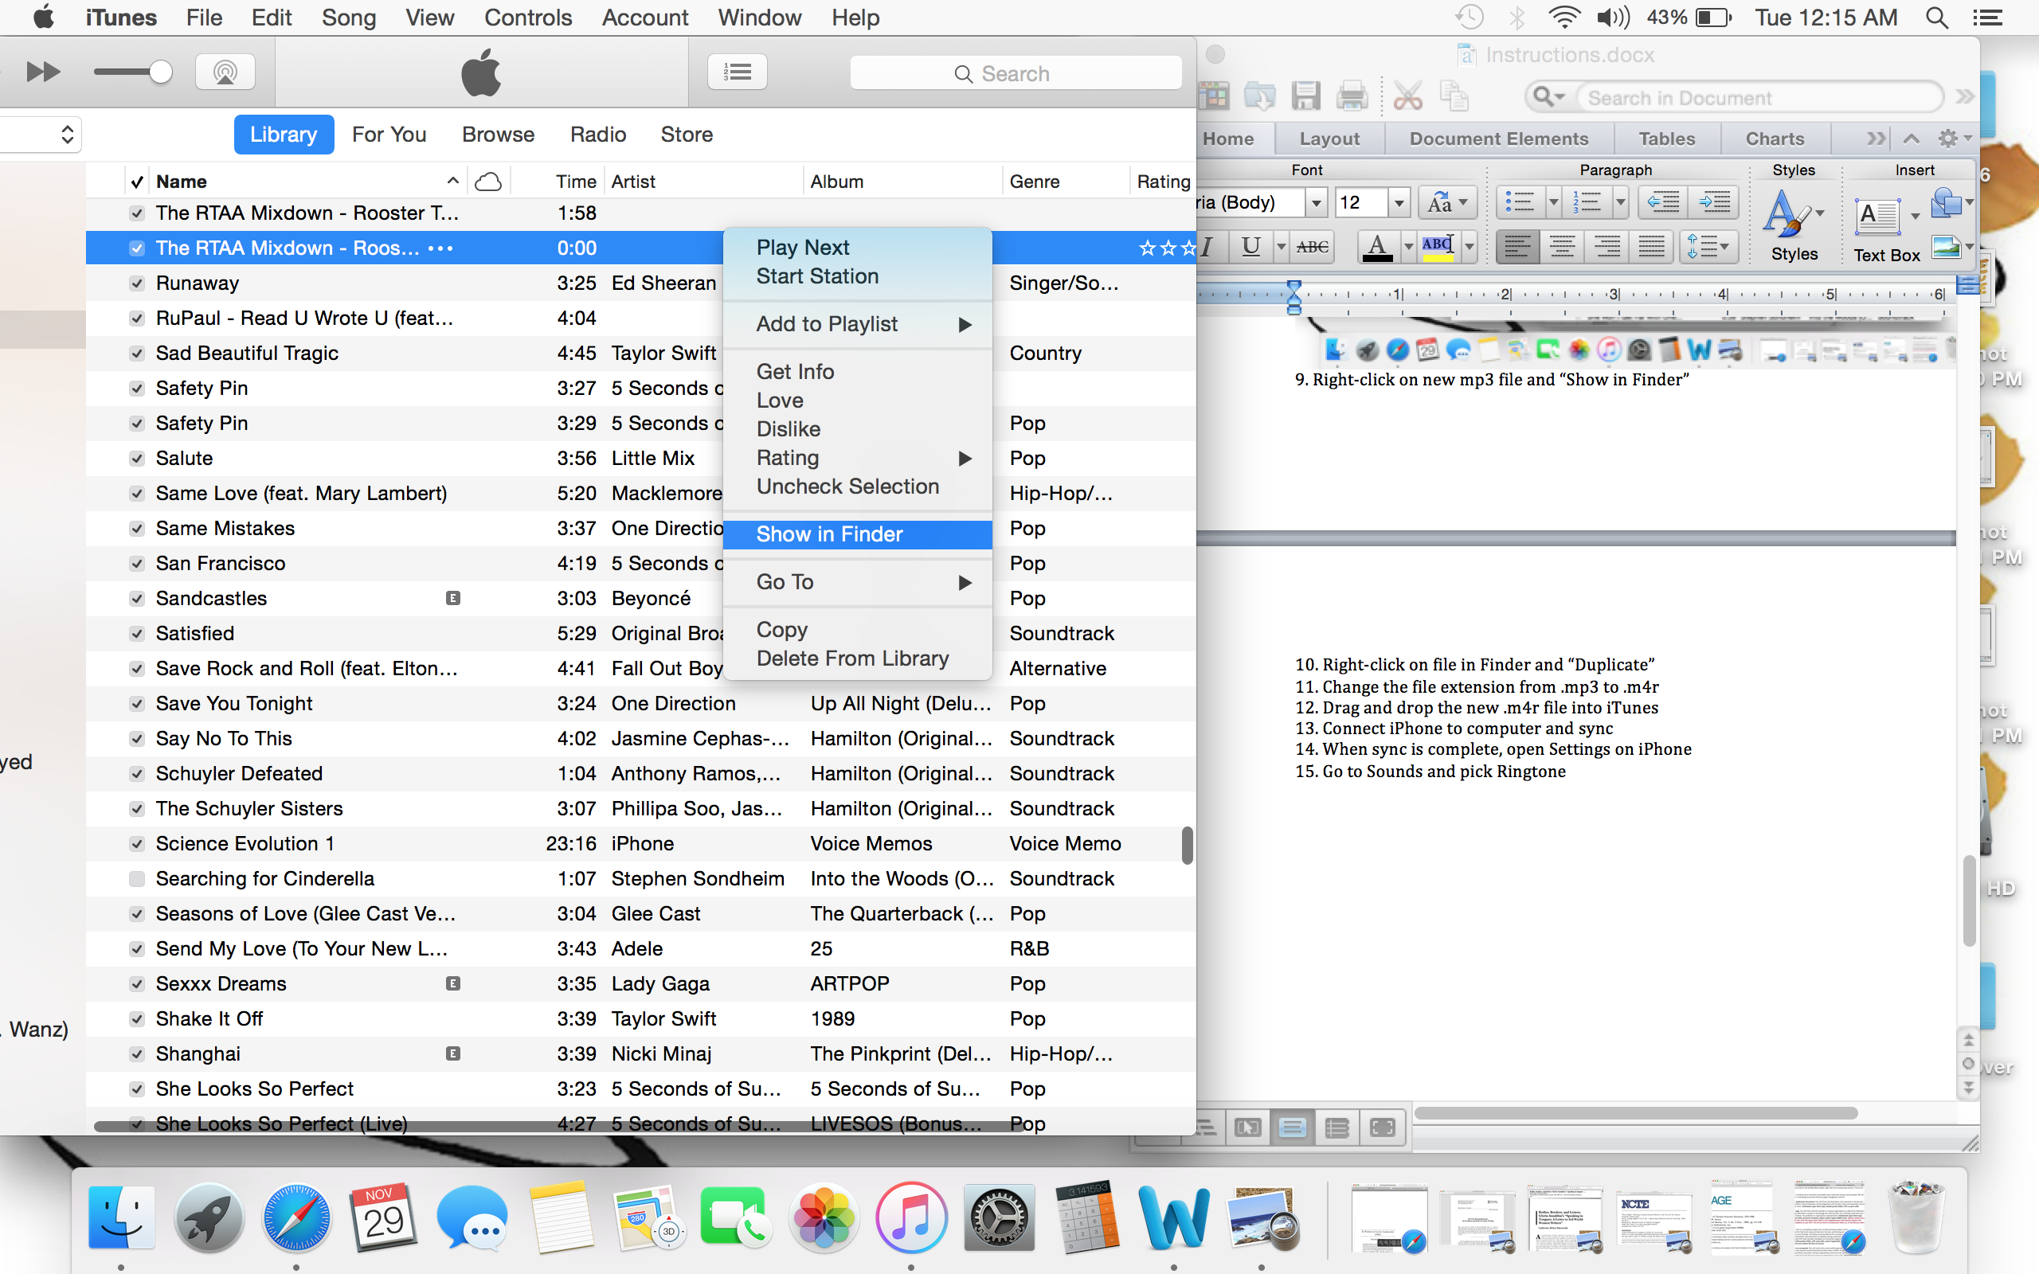Skip forward with the fast-forward button
This screenshot has width=2039, height=1274.
coord(42,72)
